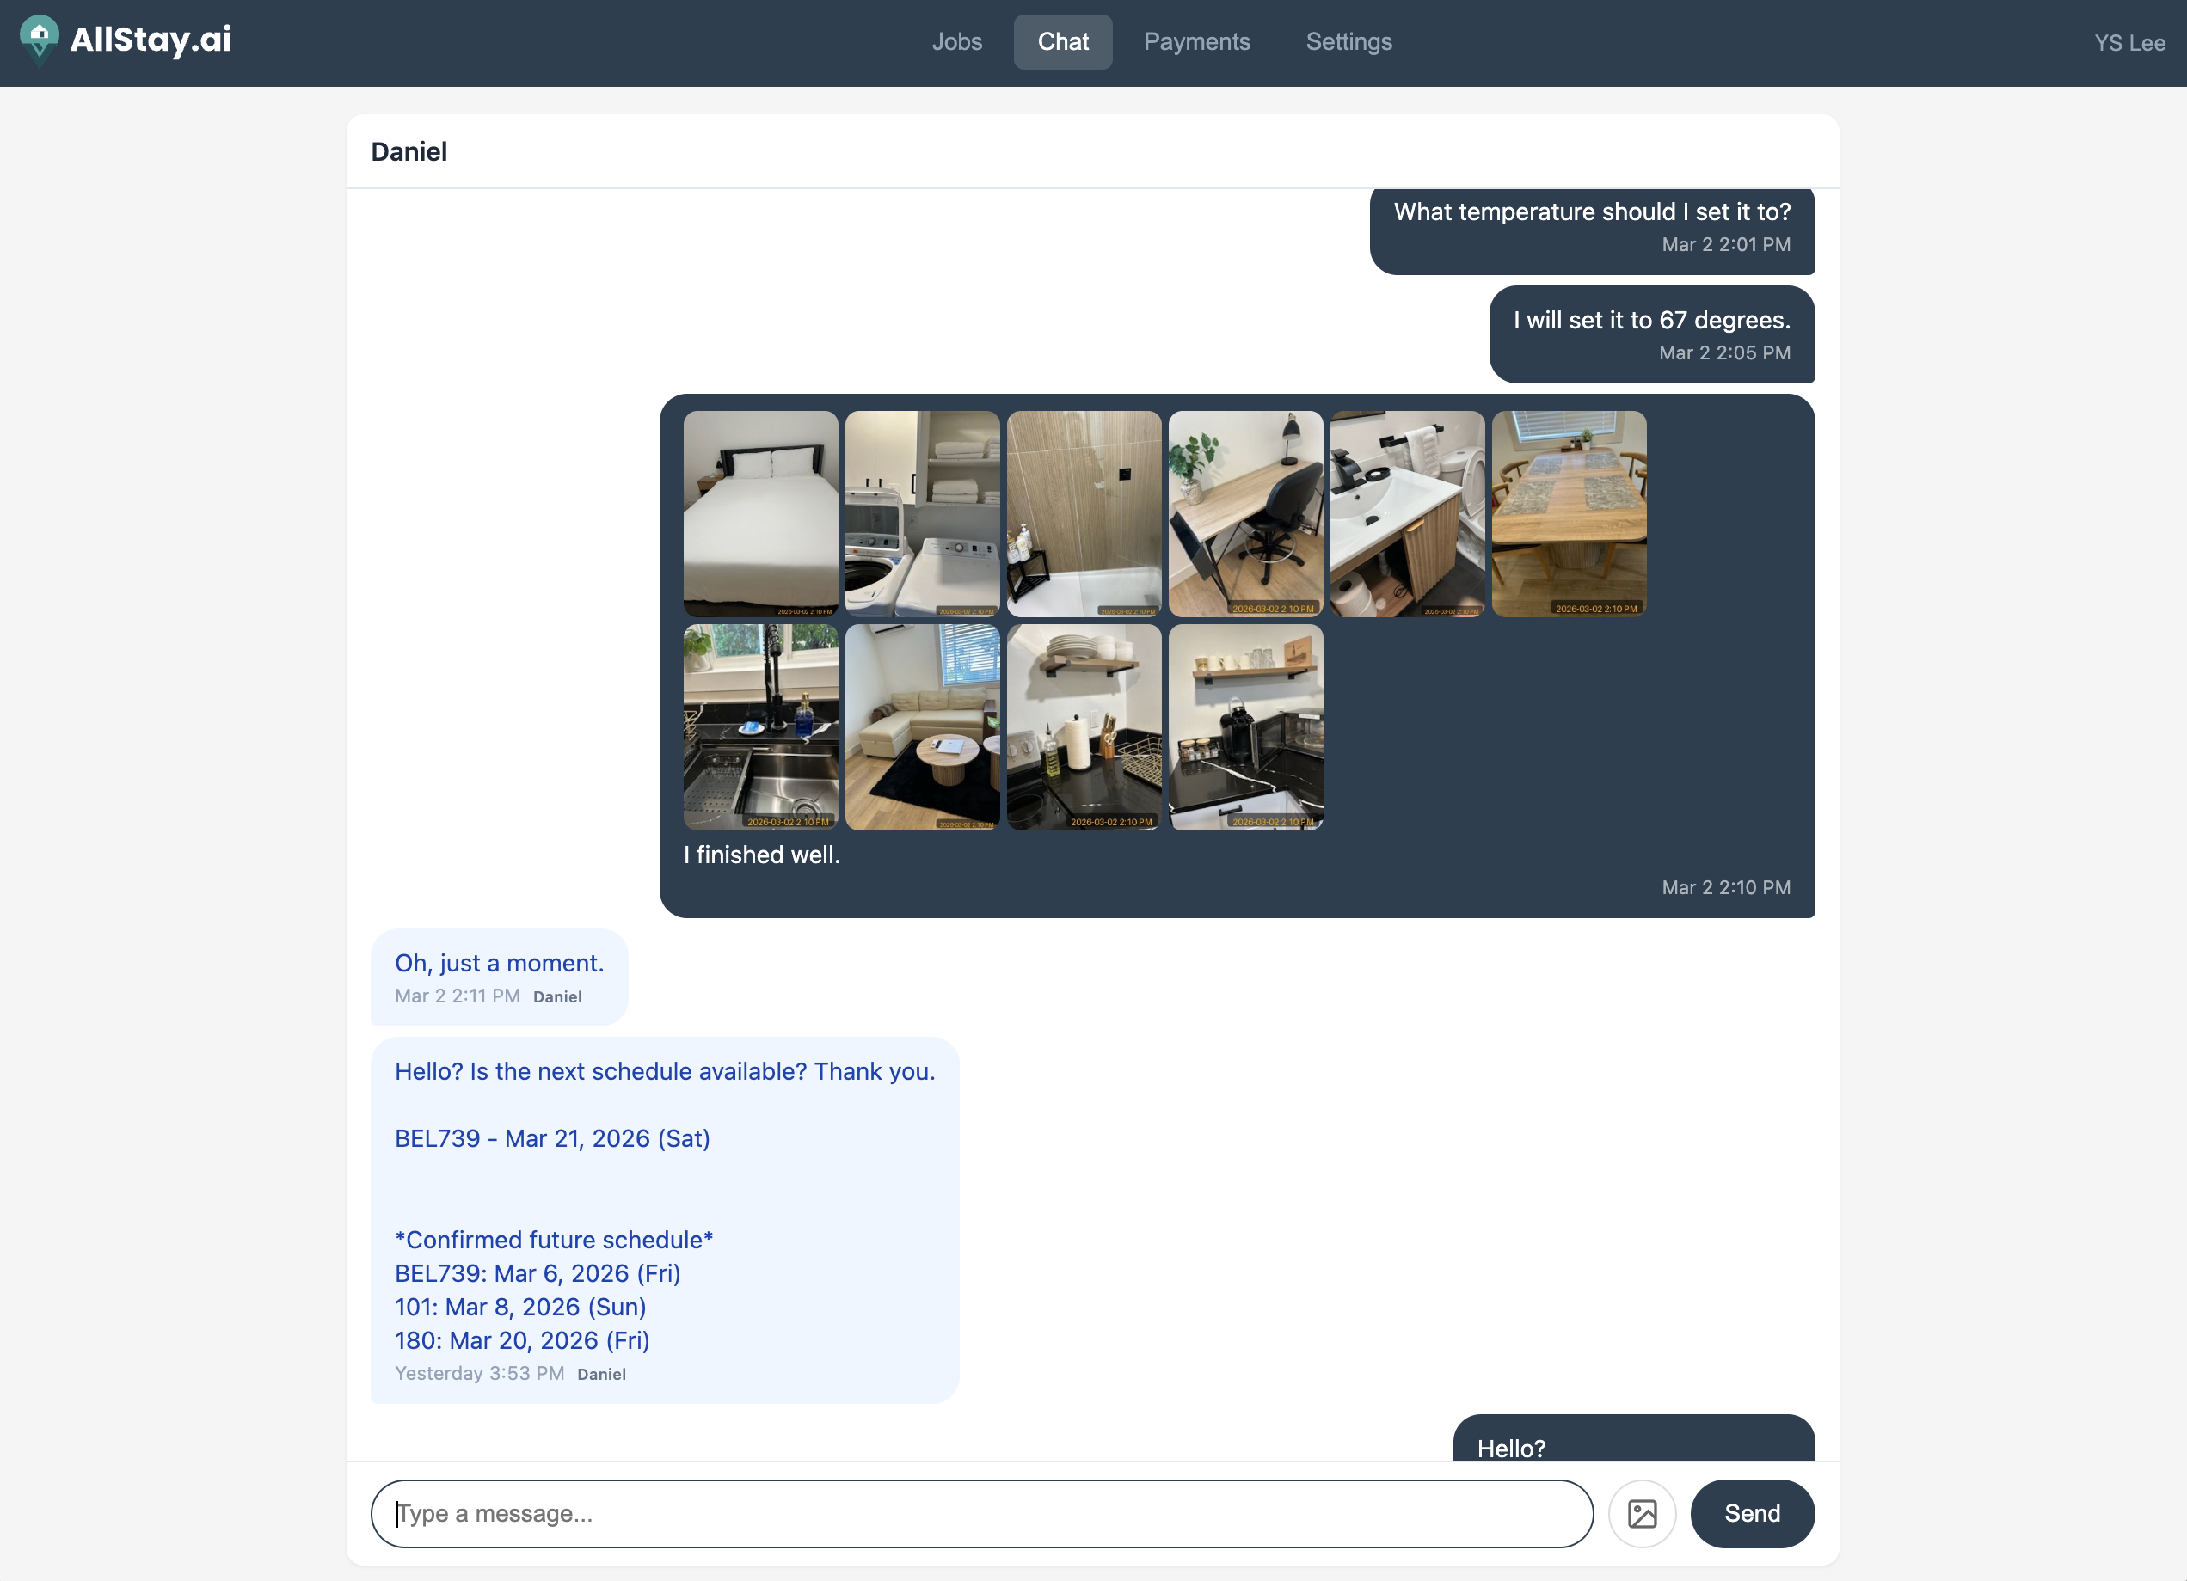The height and width of the screenshot is (1581, 2187).
Task: Click the AllStay.ai logo icon
Action: pyautogui.click(x=39, y=41)
